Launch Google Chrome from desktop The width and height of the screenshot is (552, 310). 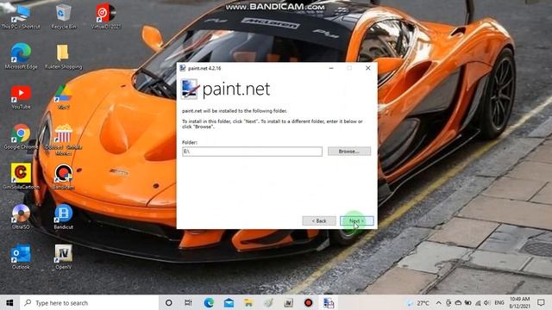point(21,137)
